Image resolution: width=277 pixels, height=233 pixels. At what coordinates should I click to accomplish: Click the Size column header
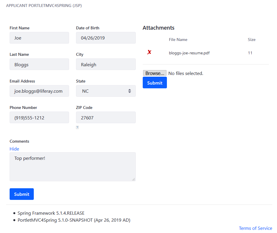click(x=252, y=40)
